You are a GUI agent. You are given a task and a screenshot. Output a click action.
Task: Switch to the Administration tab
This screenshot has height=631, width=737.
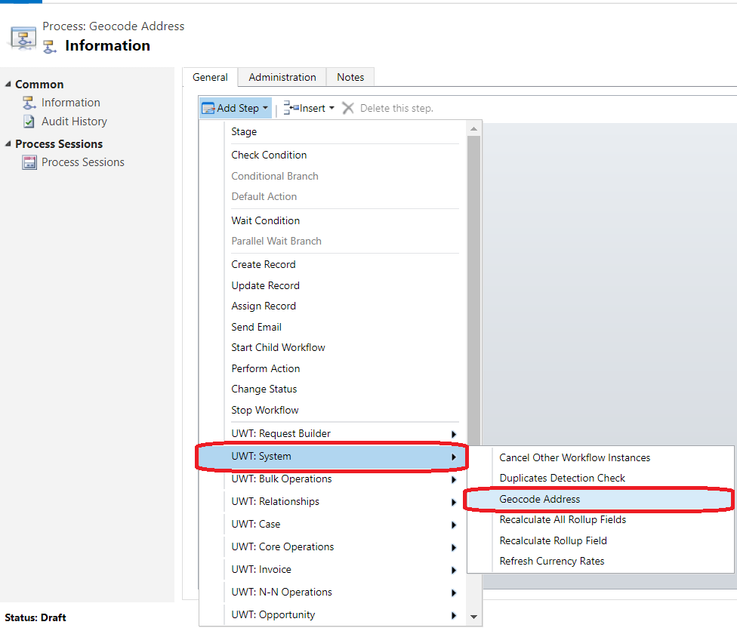(282, 77)
